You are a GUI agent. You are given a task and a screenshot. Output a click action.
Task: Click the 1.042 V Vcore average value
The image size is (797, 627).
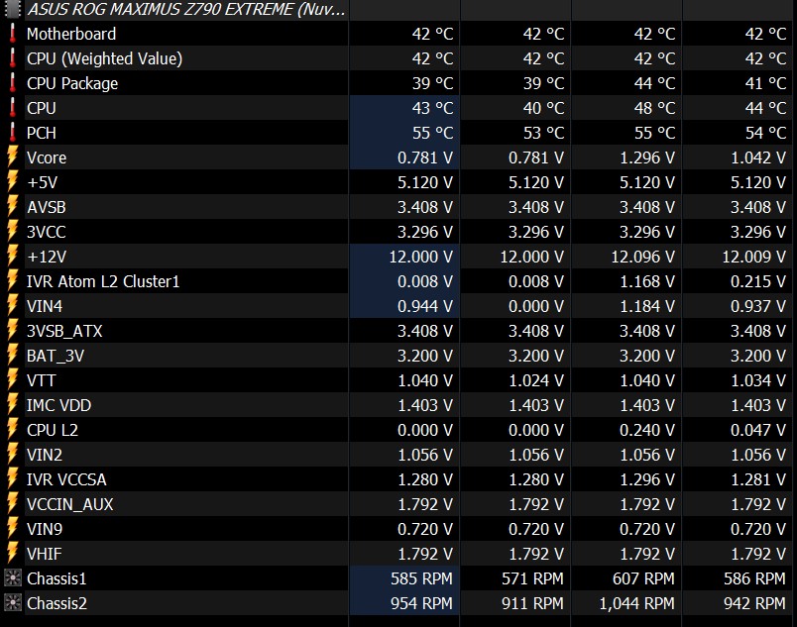[x=758, y=157]
